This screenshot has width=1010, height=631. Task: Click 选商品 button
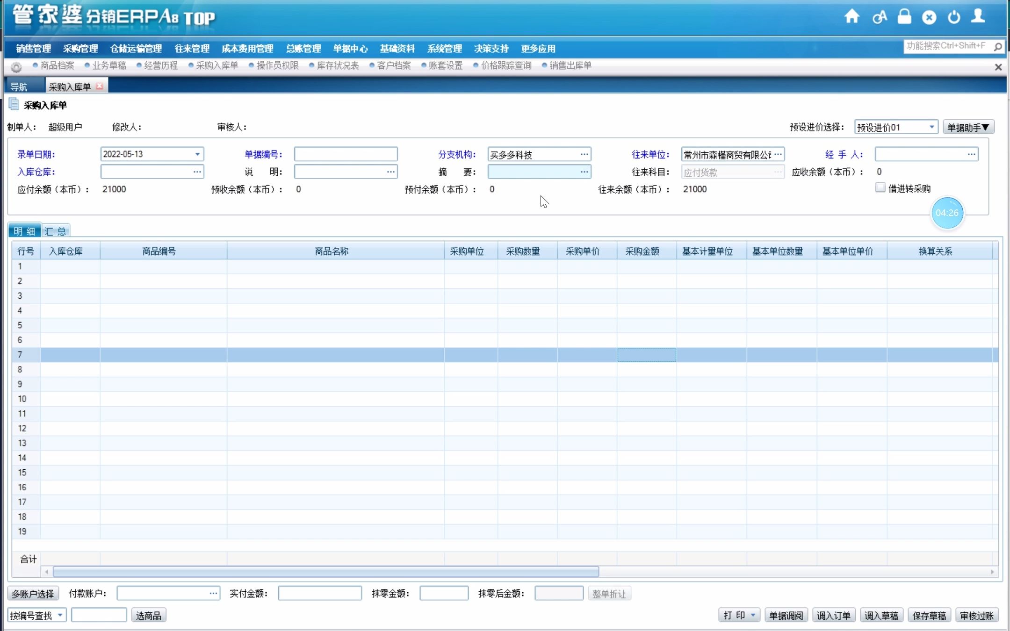(x=149, y=616)
